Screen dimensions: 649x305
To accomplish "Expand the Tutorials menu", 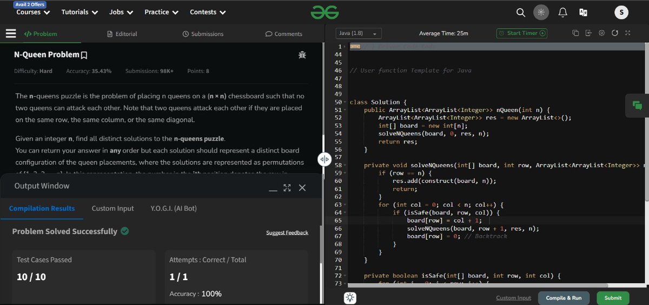I will [x=80, y=12].
